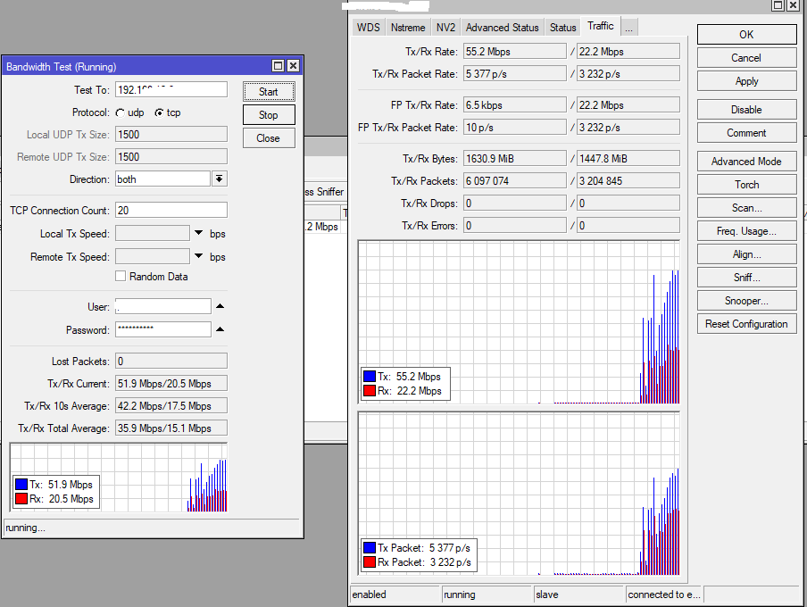Click the Torch button
This screenshot has width=807, height=607.
point(746,185)
